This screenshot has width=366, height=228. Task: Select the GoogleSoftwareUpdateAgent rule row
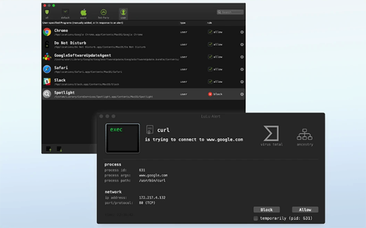(143, 57)
